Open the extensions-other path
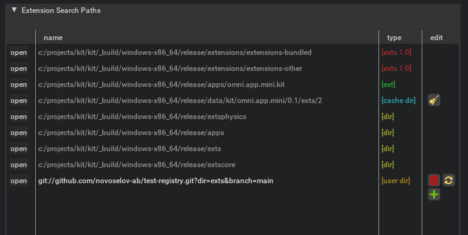 click(x=19, y=68)
